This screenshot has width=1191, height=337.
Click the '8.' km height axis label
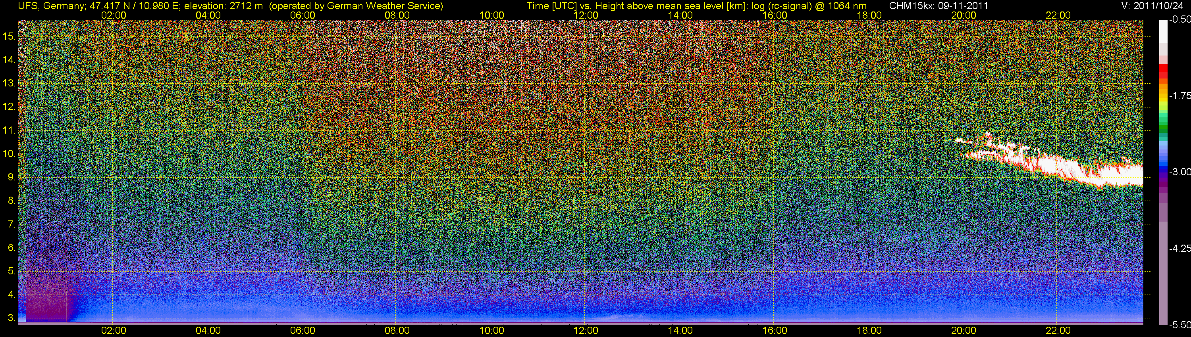click(12, 201)
